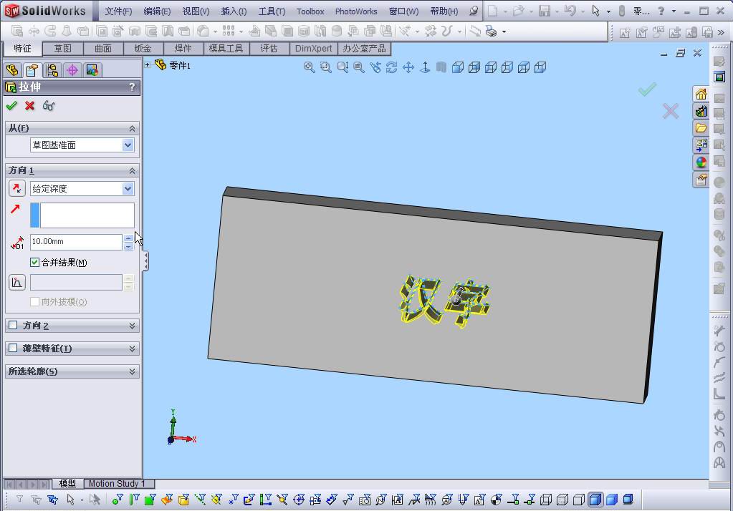Expand toolbar overflow double-arrow at top right
The image size is (733, 511).
coord(721,32)
